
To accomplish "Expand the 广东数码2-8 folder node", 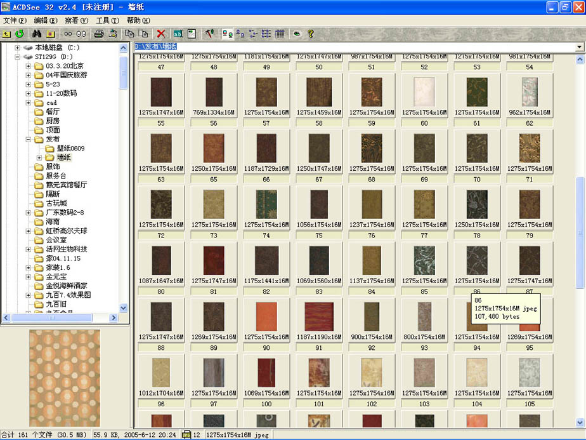I will click(28, 213).
